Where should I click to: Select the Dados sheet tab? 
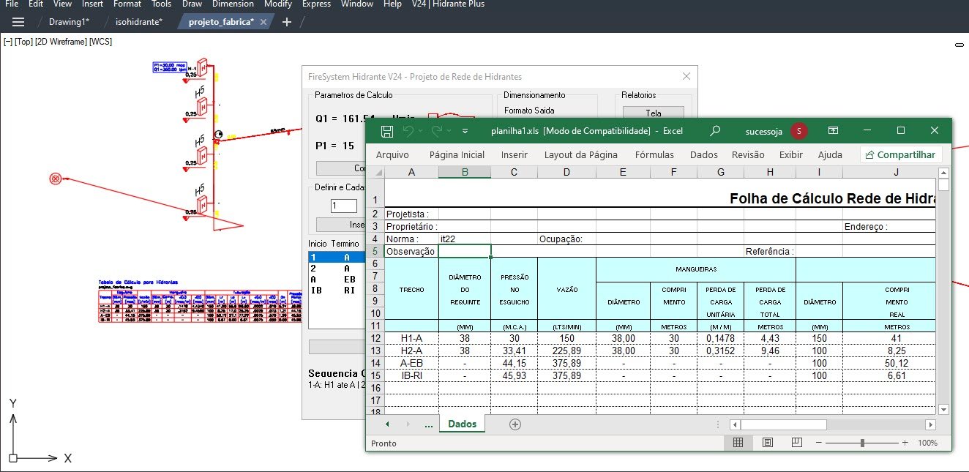click(462, 424)
